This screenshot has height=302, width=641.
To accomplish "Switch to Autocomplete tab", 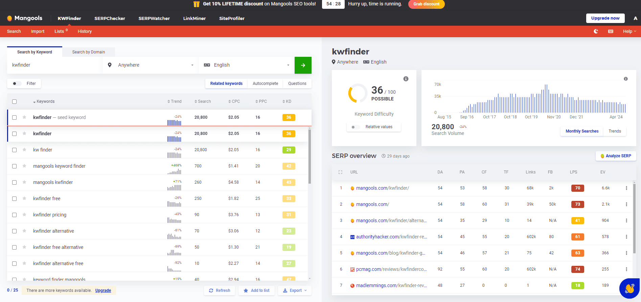I will tap(265, 84).
